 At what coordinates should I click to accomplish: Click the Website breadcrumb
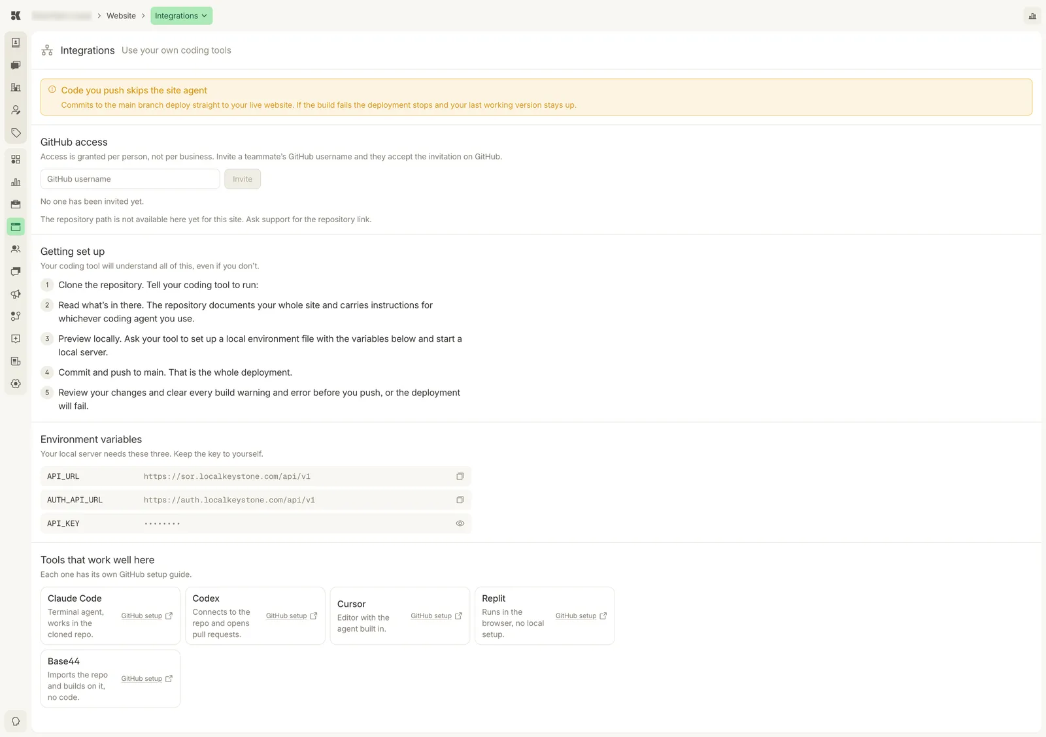coord(121,16)
